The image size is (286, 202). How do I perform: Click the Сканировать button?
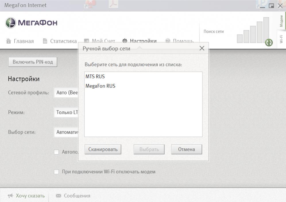103,149
